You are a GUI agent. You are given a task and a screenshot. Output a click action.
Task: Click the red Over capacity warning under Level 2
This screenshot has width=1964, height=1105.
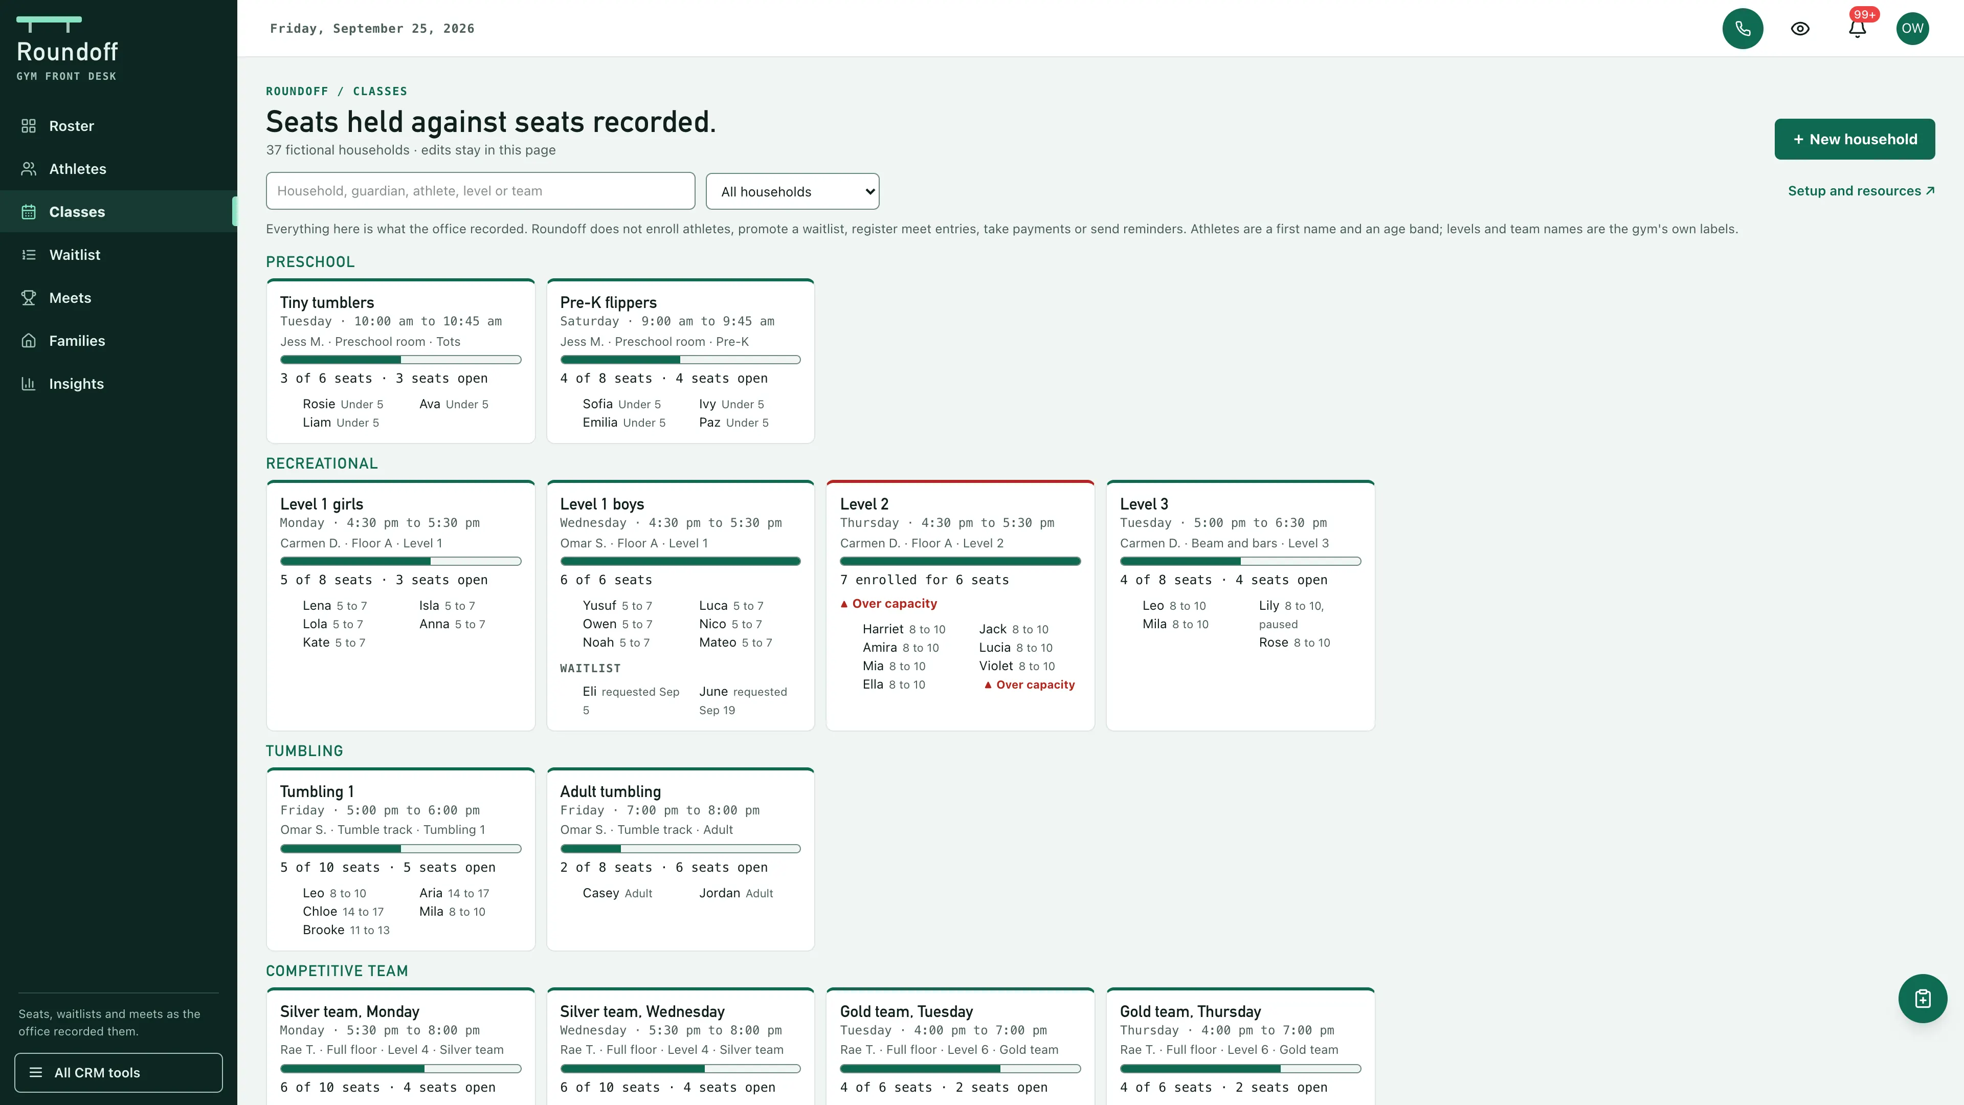point(888,603)
